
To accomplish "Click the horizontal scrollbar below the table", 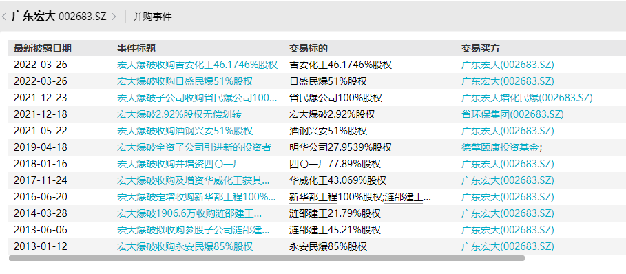I will (267, 258).
